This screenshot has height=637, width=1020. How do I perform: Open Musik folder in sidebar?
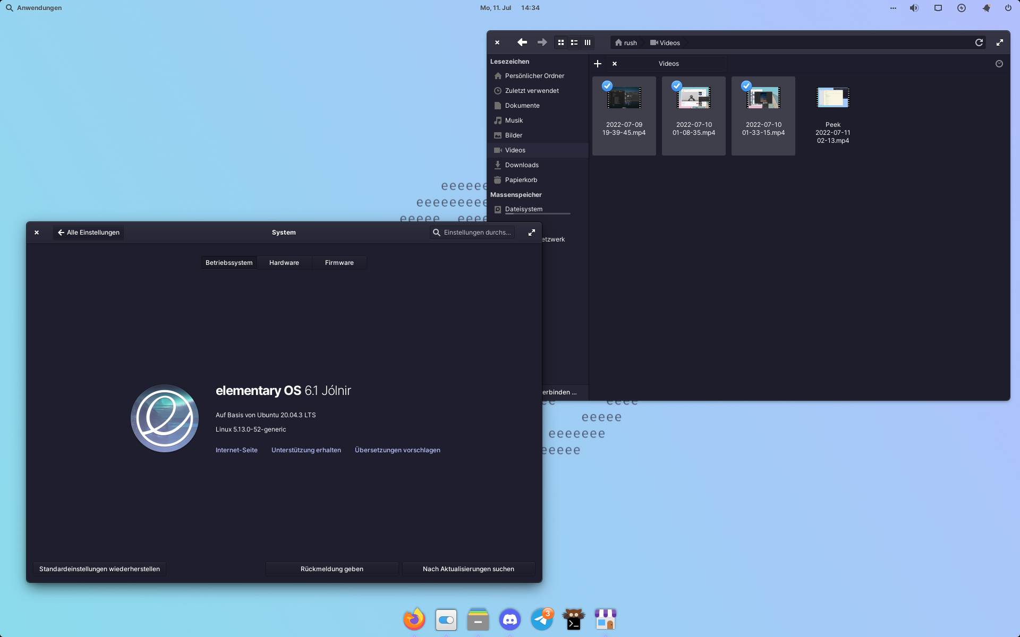tap(538, 120)
